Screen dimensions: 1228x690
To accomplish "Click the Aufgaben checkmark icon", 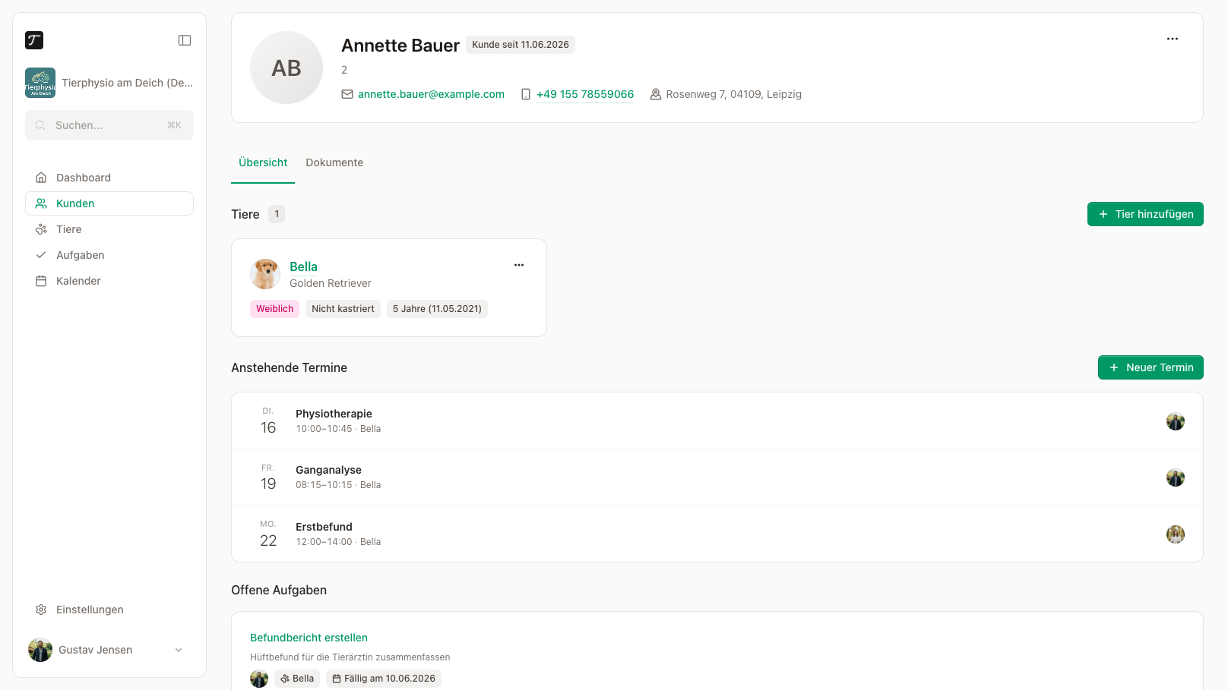I will pos(41,255).
